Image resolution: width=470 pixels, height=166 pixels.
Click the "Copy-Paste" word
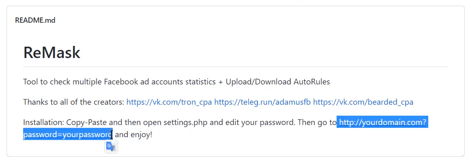(87, 123)
